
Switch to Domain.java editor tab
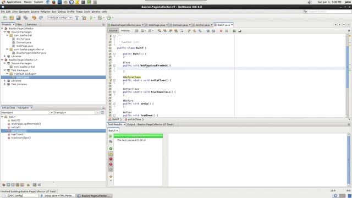pos(180,25)
